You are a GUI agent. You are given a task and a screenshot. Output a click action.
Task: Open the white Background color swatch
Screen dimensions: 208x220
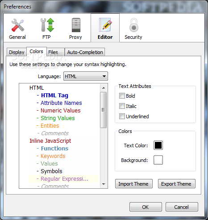coord(158,160)
